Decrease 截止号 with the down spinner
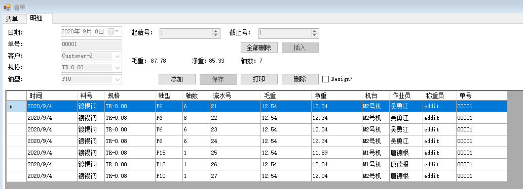 (x=314, y=35)
